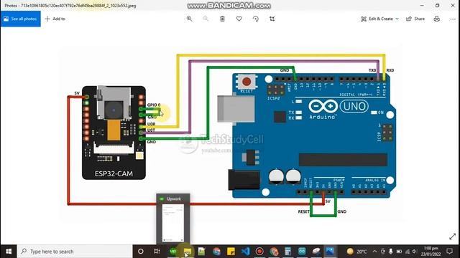Delete the photo with trash icon
The height and width of the screenshot is (258, 460).
[222, 19]
